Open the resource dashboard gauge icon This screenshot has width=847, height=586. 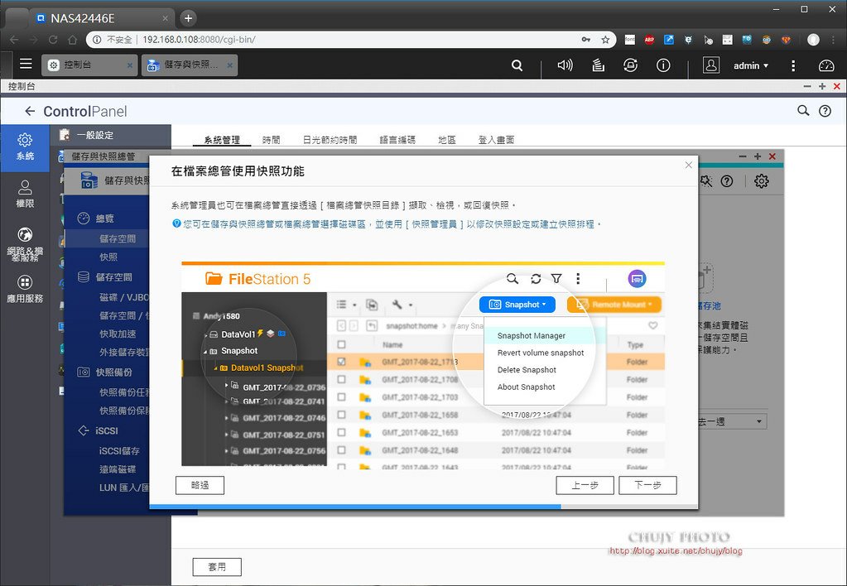pyautogui.click(x=826, y=65)
